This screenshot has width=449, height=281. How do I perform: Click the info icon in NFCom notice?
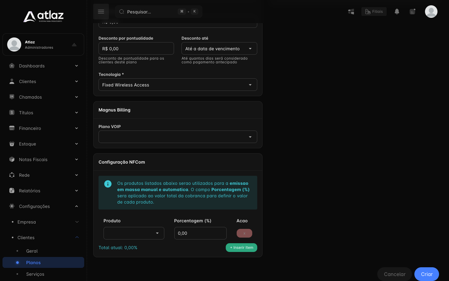pos(108,184)
